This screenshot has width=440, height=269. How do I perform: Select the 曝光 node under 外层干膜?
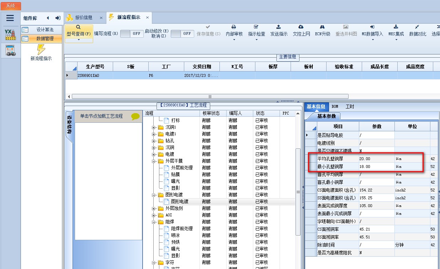click(175, 181)
